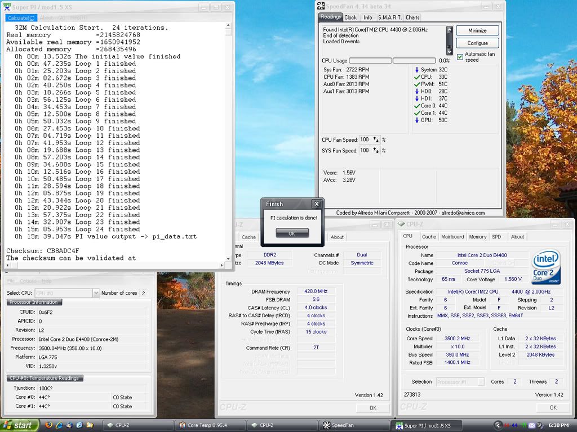The width and height of the screenshot is (577, 432).
Task: Close the Finish dialog with X
Action: pos(317,204)
